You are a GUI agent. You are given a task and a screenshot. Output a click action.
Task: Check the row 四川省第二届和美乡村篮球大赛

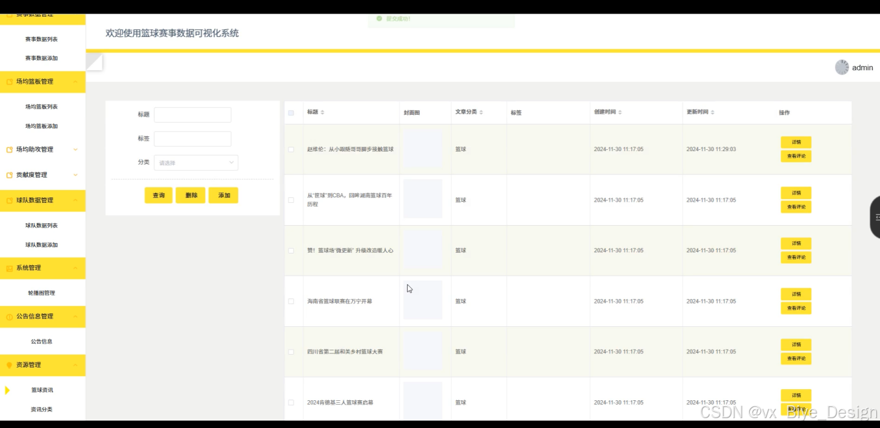coord(291,352)
